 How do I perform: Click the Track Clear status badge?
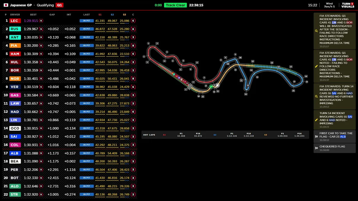pos(175,5)
